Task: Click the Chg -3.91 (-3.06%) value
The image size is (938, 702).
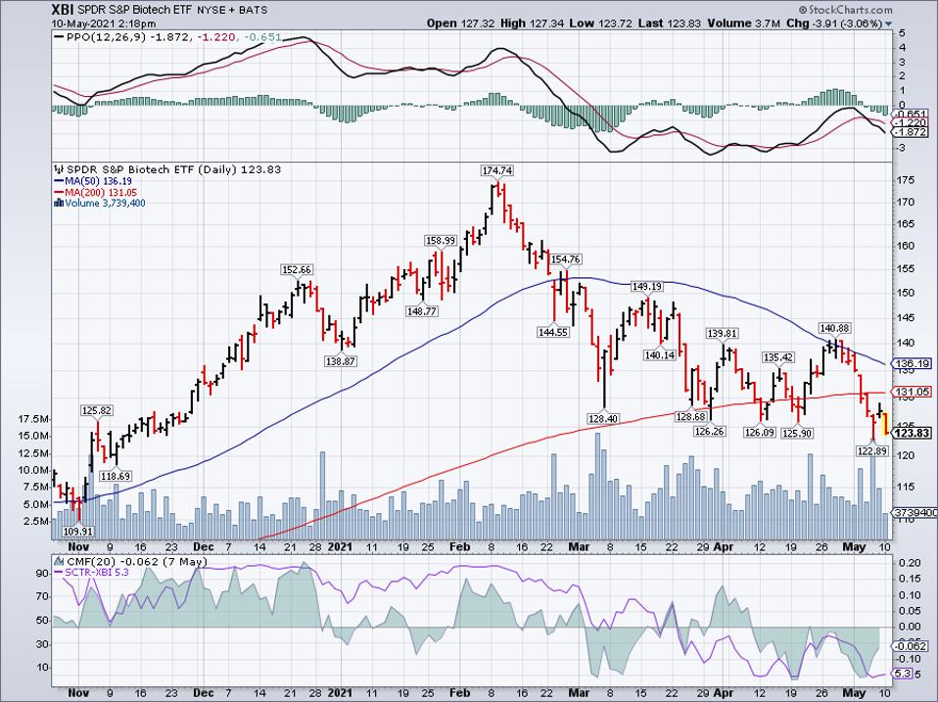Action: [x=833, y=23]
